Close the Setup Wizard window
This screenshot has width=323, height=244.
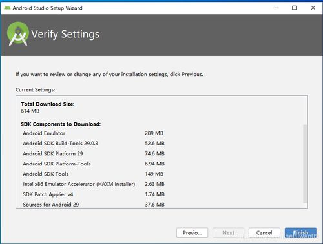pyautogui.click(x=313, y=8)
